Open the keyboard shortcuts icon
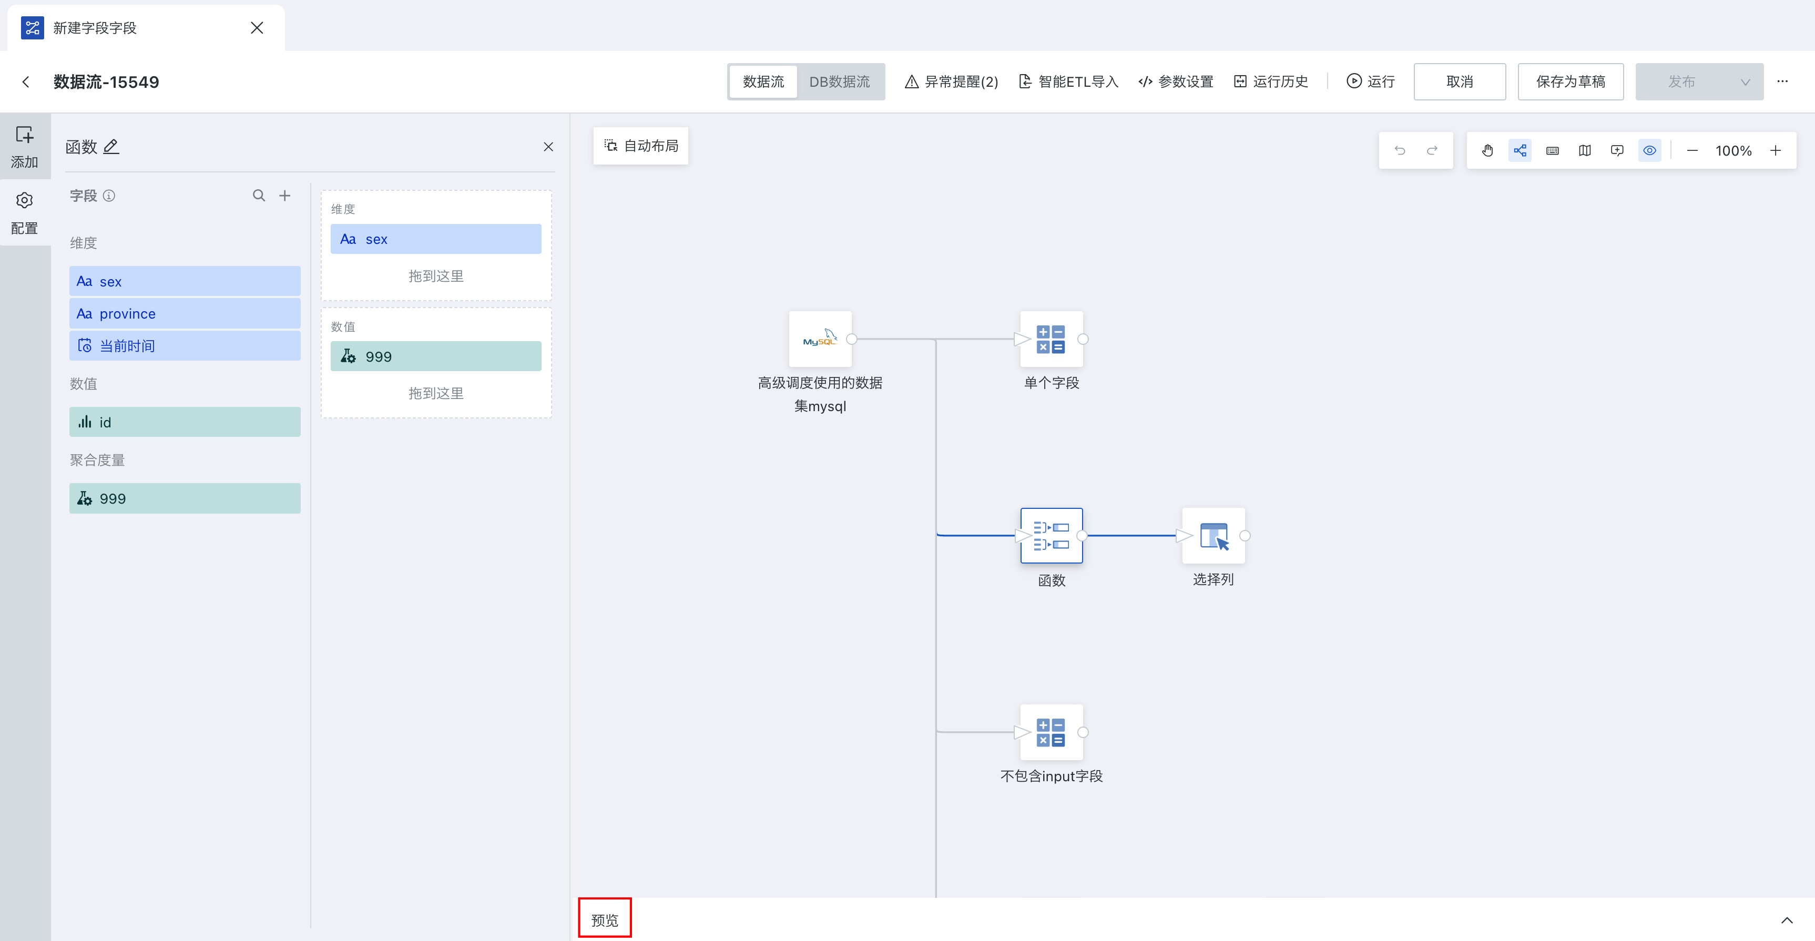This screenshot has width=1815, height=941. 1552,150
